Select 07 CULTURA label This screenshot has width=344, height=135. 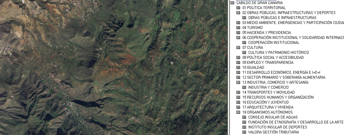coord(253,48)
